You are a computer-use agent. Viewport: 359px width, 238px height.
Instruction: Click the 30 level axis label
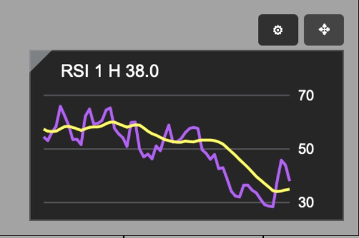pyautogui.click(x=306, y=202)
